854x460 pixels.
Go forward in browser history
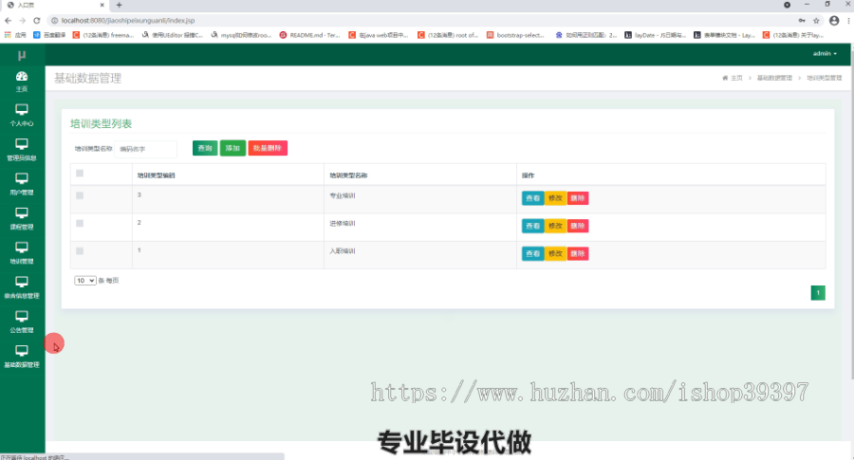pyautogui.click(x=23, y=21)
